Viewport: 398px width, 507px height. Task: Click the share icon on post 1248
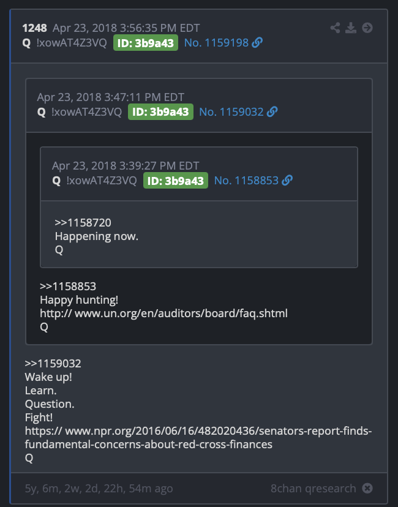pyautogui.click(x=336, y=28)
